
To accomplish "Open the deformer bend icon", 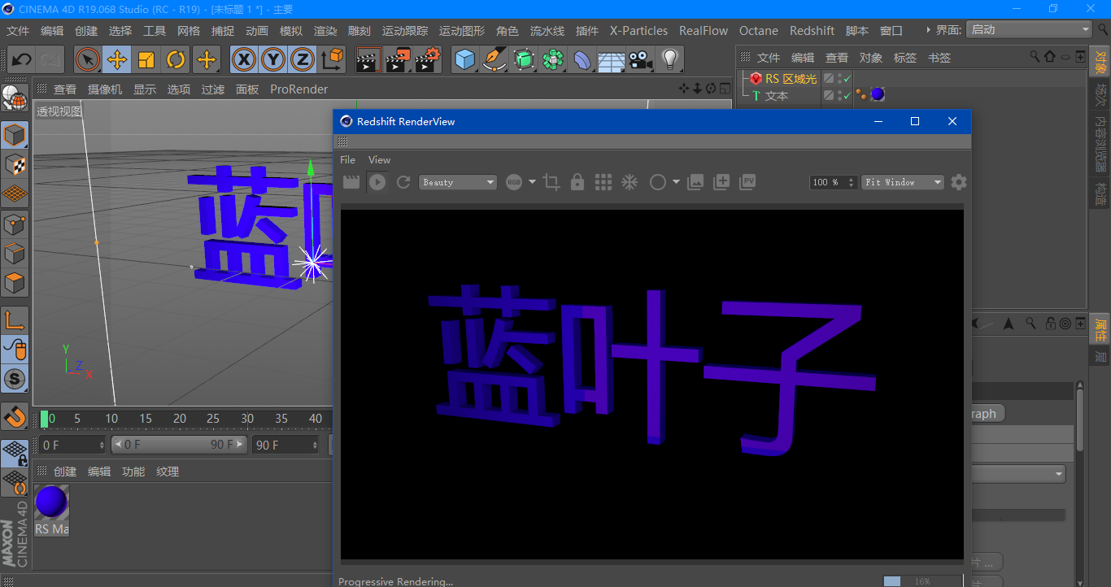I will [x=582, y=59].
